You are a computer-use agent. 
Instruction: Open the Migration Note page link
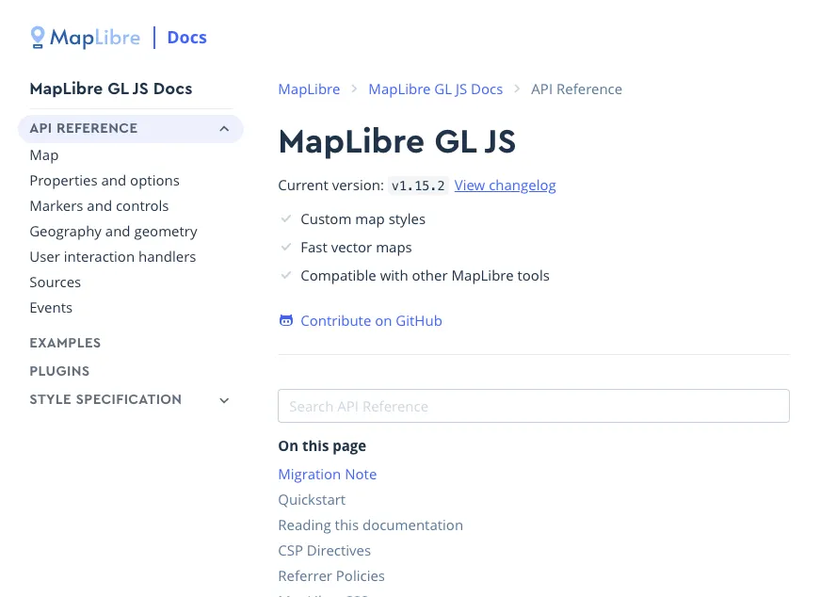[x=327, y=474]
